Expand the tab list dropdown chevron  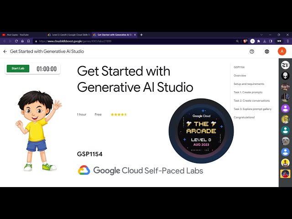tap(261, 35)
